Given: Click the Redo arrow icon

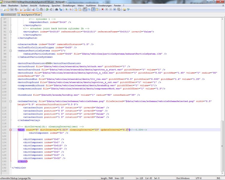Looking at the screenshot, I should [51, 10].
